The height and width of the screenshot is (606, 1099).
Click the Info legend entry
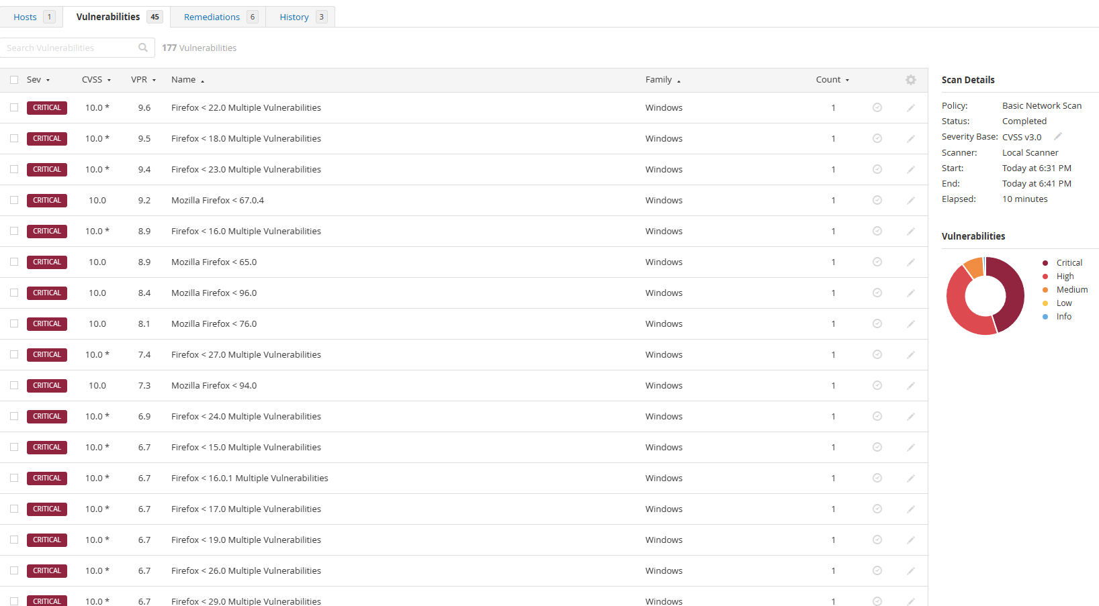point(1057,317)
